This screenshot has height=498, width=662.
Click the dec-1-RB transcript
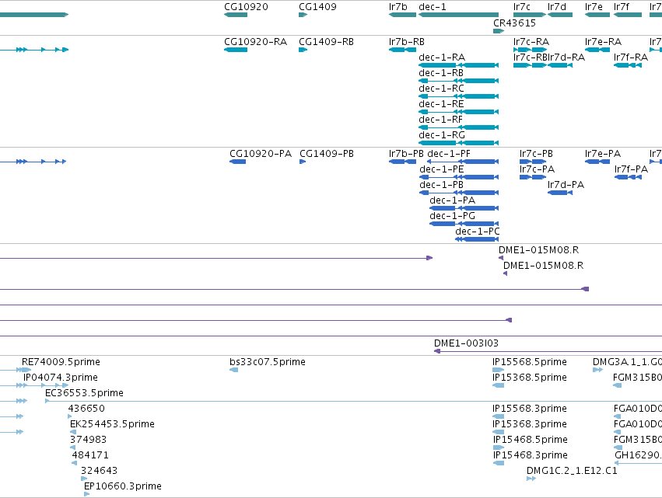tap(458, 81)
